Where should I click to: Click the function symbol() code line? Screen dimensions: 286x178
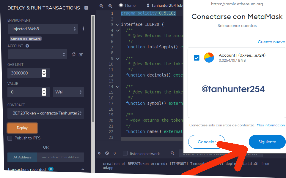(154, 103)
